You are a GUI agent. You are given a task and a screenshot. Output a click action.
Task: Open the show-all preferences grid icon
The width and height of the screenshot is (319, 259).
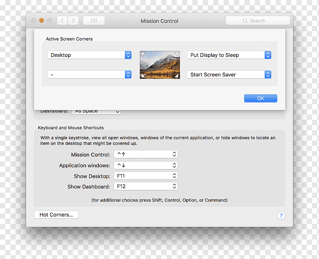point(94,20)
